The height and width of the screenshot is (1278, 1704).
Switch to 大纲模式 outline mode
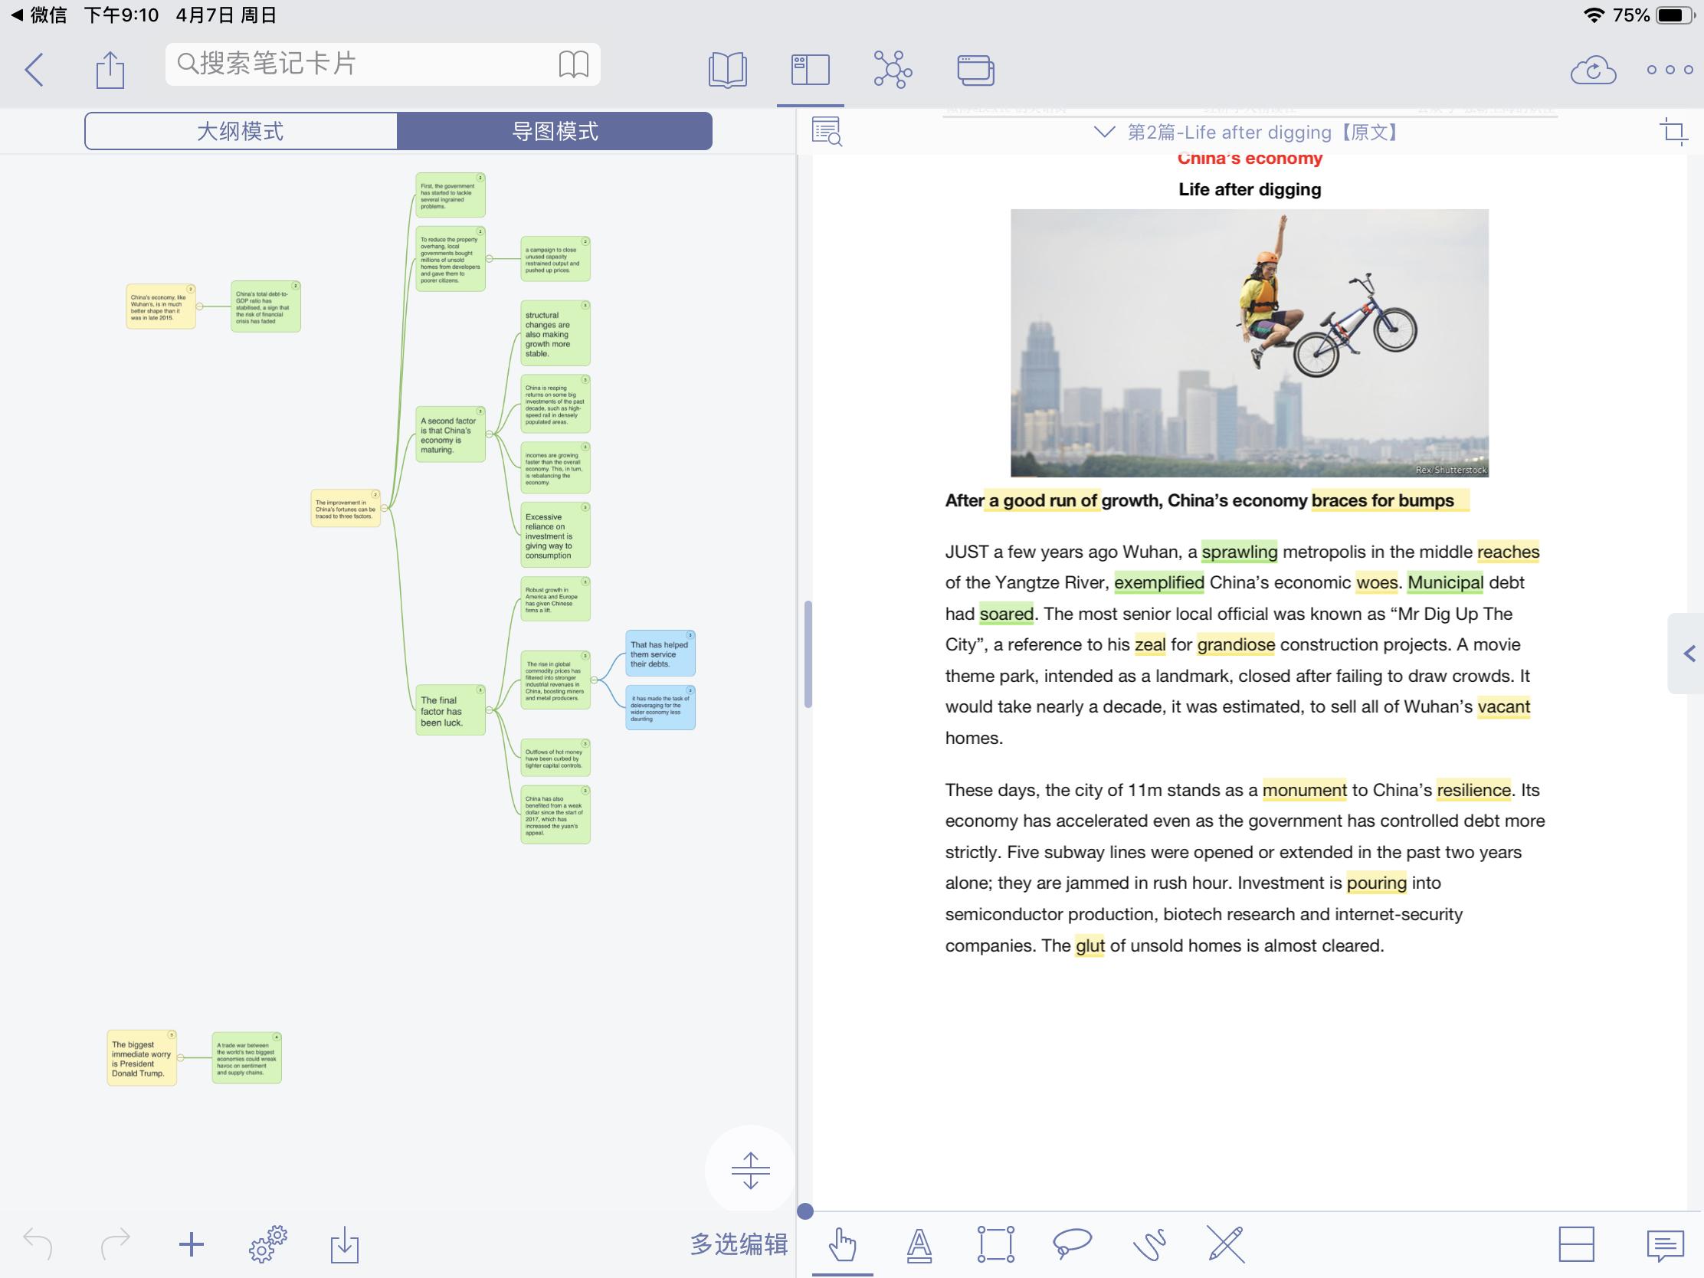tap(241, 131)
